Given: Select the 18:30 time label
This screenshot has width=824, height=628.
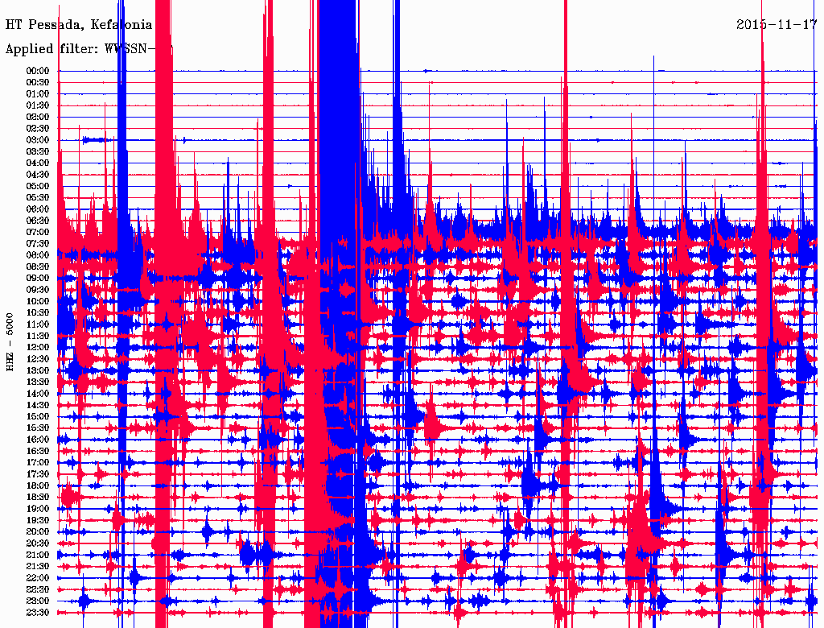Looking at the screenshot, I should pyautogui.click(x=38, y=498).
